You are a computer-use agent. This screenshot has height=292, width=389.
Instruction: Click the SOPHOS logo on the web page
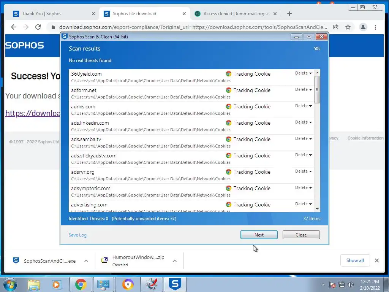pos(24,46)
